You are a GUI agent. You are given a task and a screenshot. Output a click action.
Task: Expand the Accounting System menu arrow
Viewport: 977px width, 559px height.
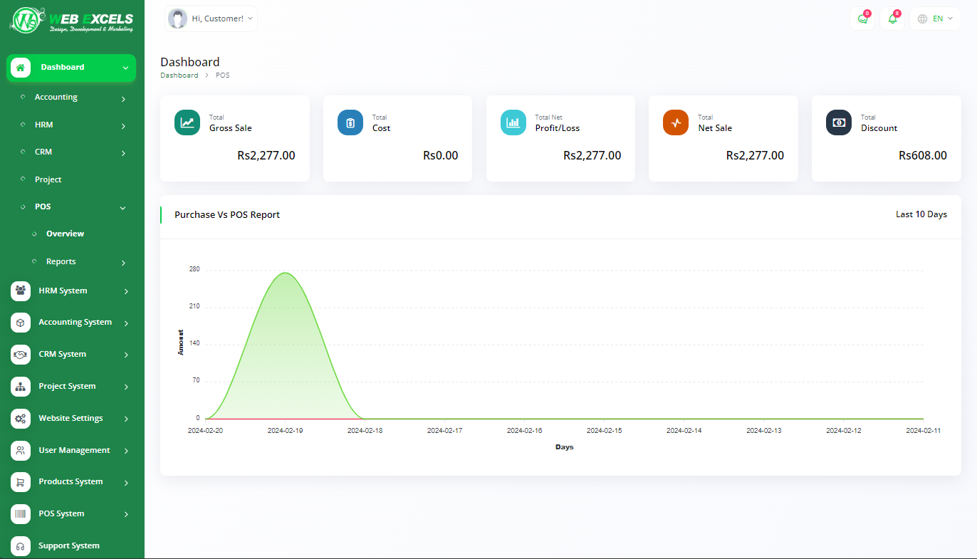[126, 323]
